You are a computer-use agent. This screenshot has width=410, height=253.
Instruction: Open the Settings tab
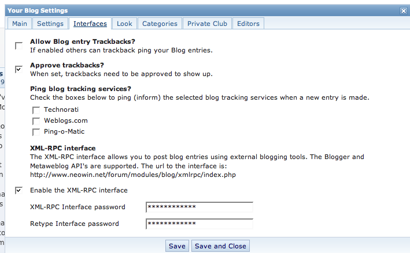coord(50,24)
